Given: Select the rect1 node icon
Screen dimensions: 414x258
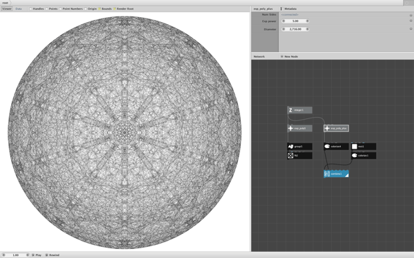Looking at the screenshot, I should pyautogui.click(x=355, y=147).
